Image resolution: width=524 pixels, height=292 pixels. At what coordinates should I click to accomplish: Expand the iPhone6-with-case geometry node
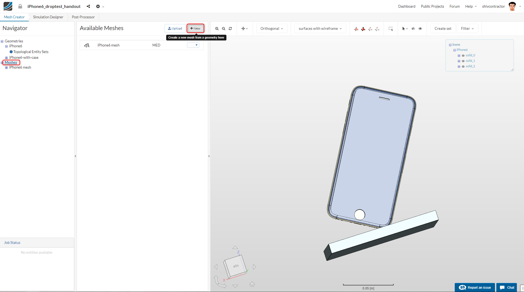7,58
